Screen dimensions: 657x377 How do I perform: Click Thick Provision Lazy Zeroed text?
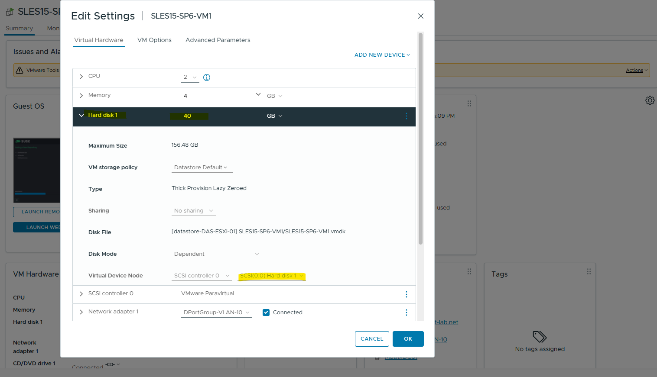pos(209,188)
